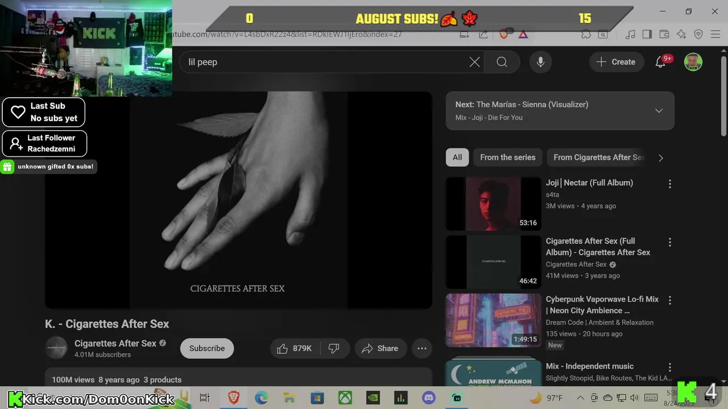
Task: Dislike the video
Action: coord(334,348)
